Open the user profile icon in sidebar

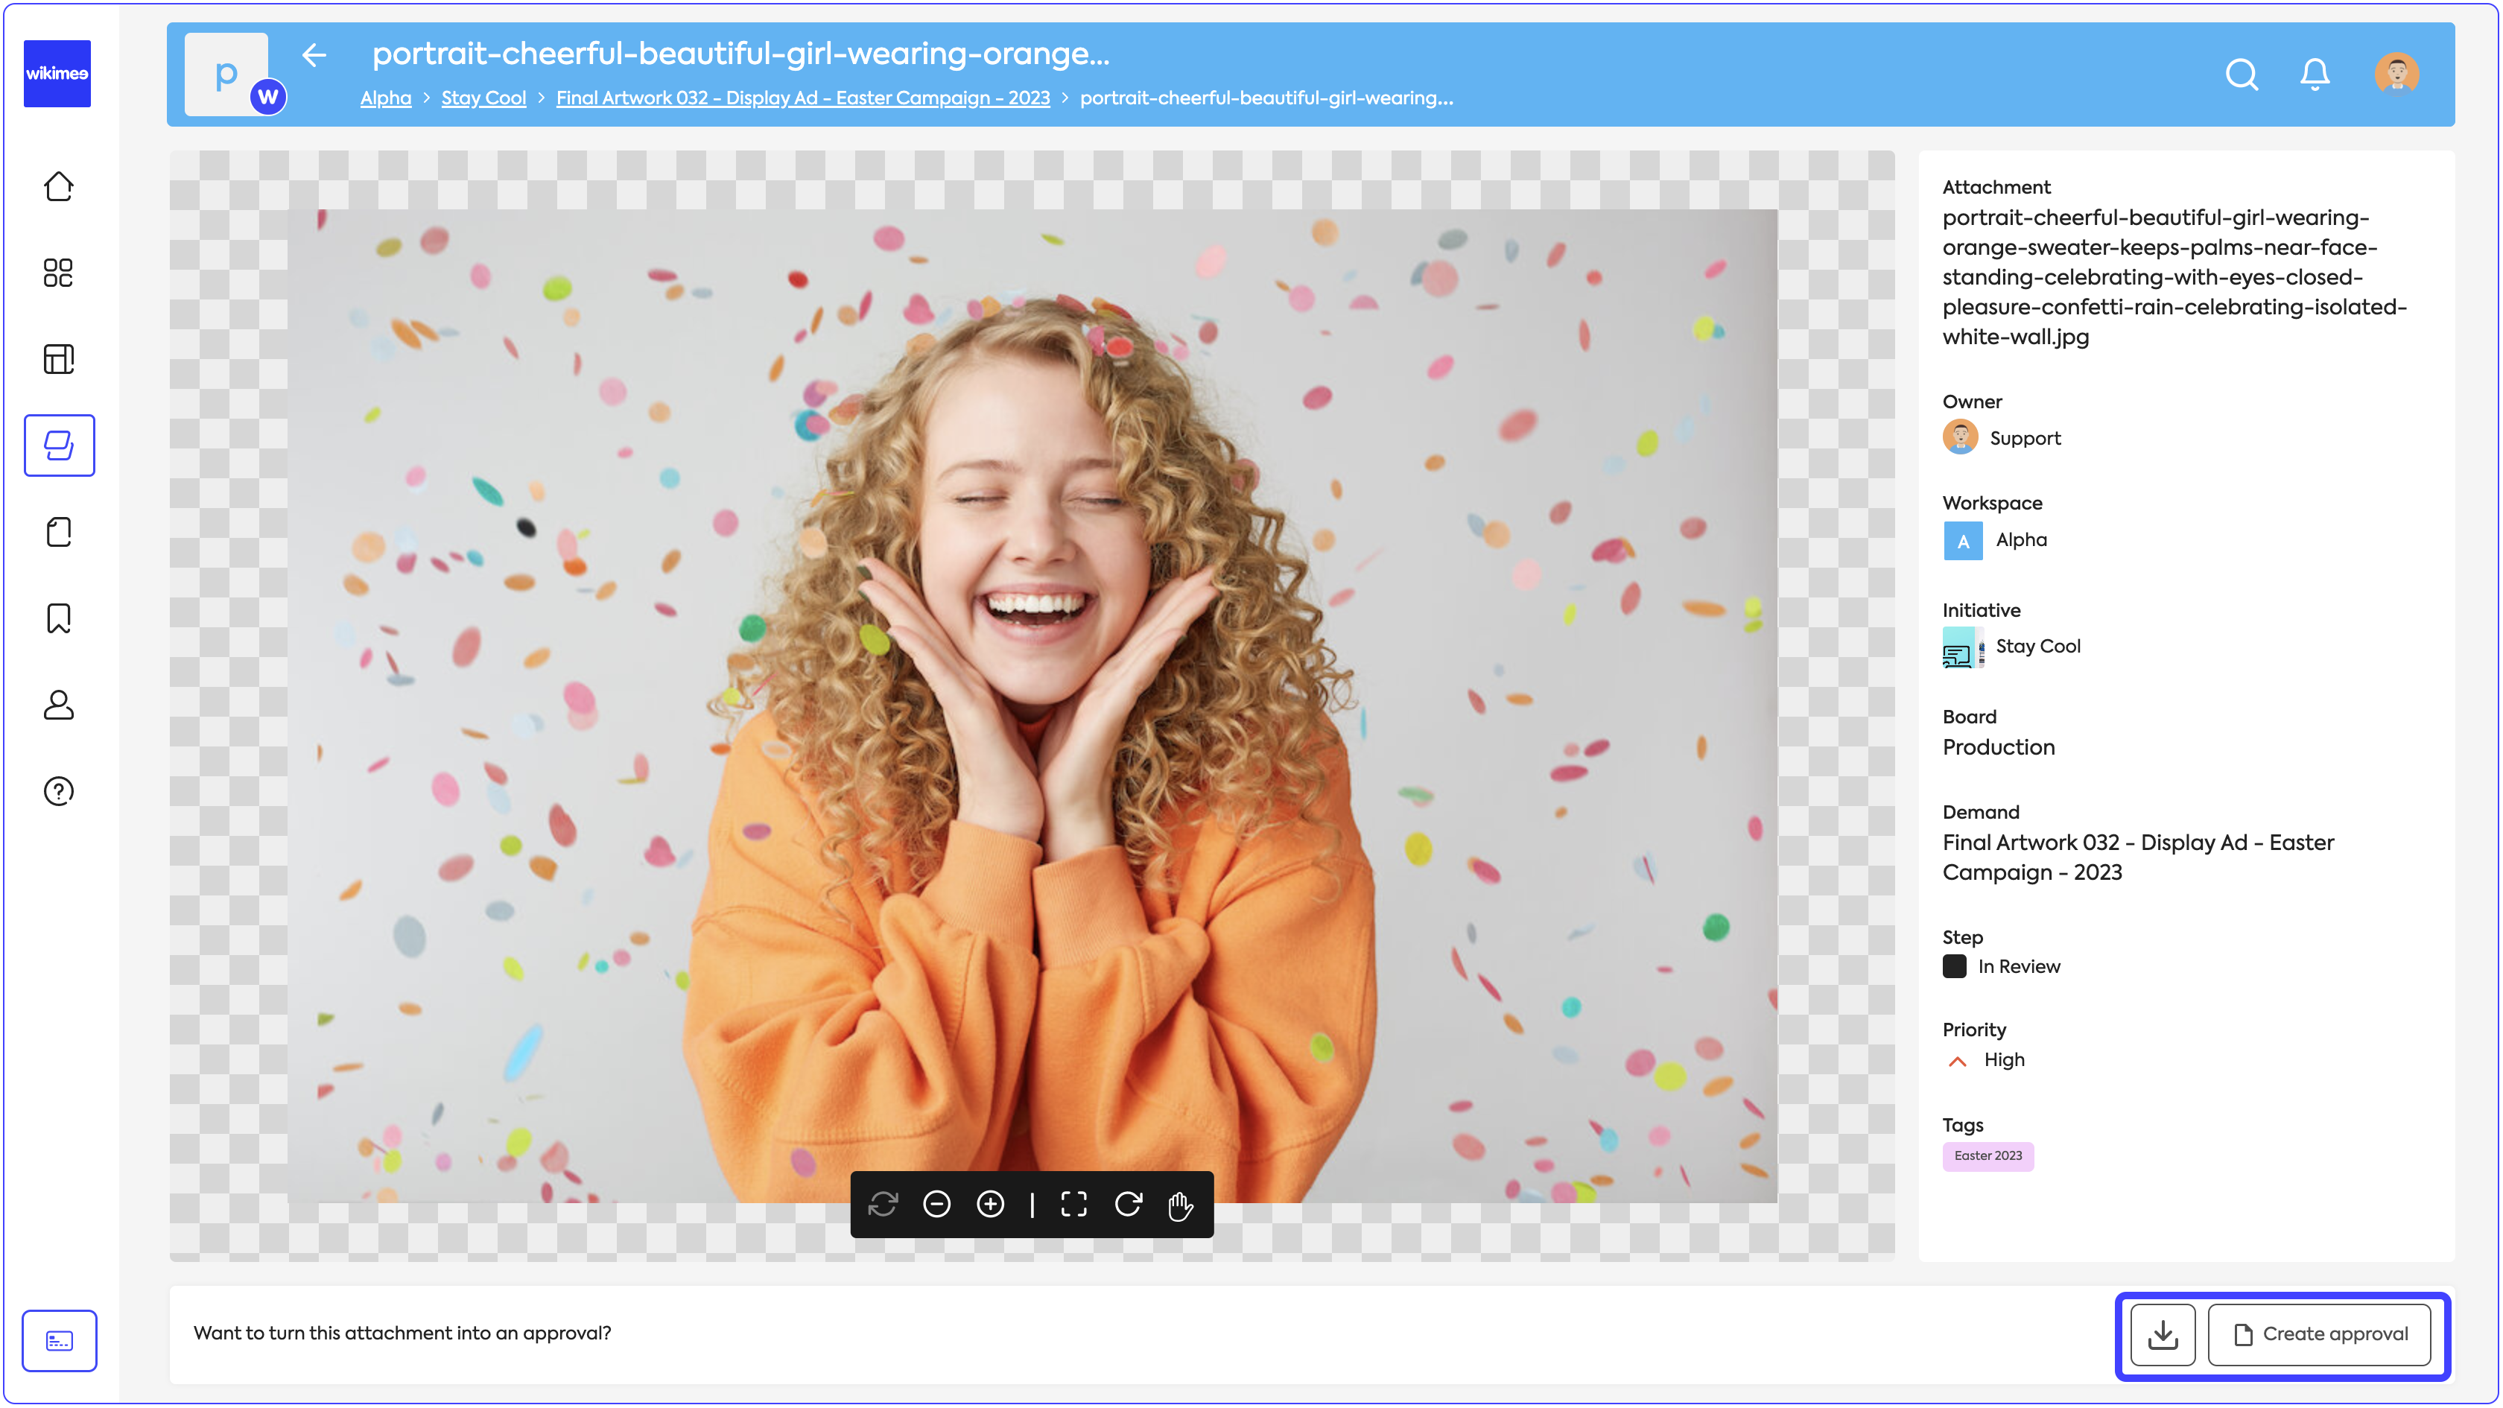click(x=58, y=705)
